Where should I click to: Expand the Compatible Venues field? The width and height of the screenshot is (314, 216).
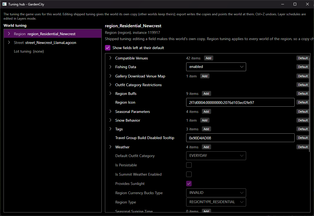[x=110, y=58]
